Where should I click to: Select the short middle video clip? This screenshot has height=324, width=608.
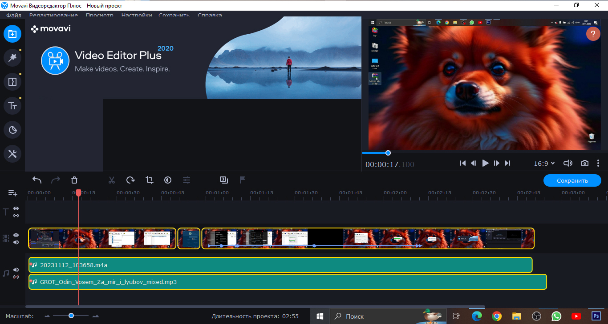pyautogui.click(x=189, y=239)
